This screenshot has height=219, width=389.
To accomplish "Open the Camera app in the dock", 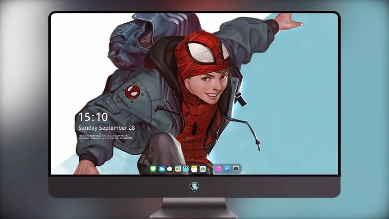I will click(236, 169).
